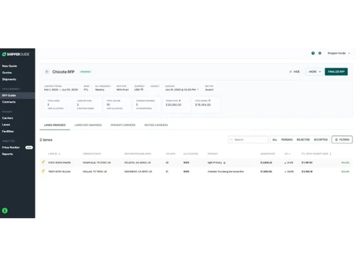This screenshot has width=356, height=267.
Task: Go to Quotes in the sidebar
Action: coord(7,73)
